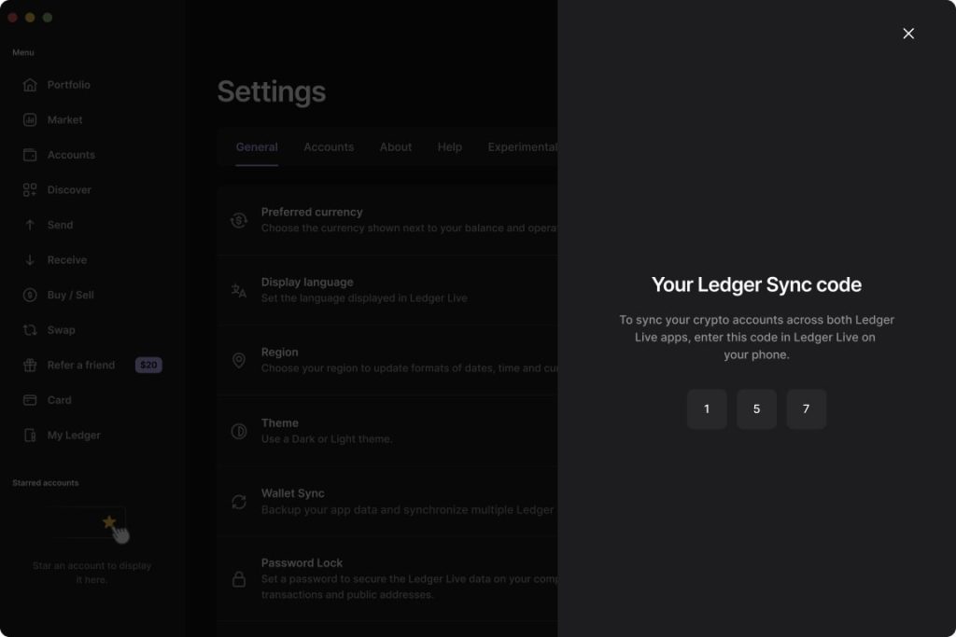
Task: Open My Ledger device icon
Action: tap(30, 436)
